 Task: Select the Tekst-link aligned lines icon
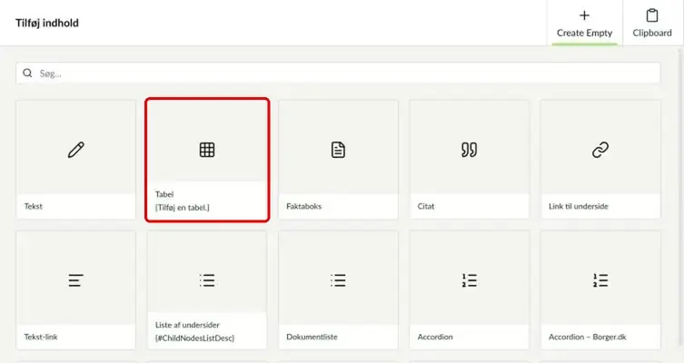(x=76, y=280)
